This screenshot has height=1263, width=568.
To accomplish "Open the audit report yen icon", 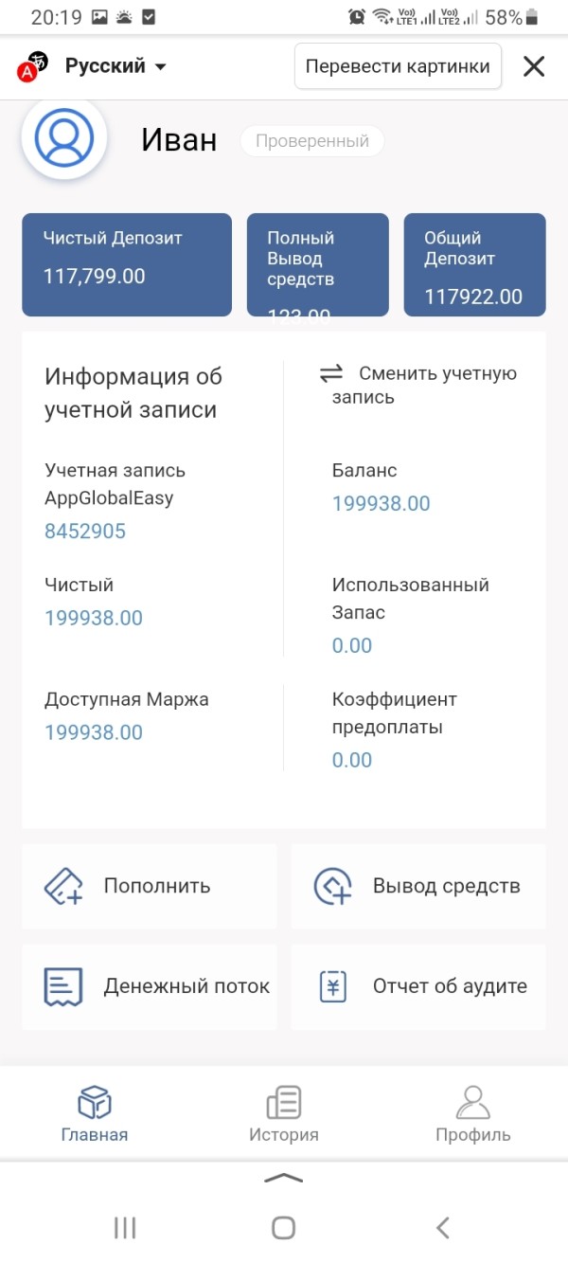I will 332,986.
